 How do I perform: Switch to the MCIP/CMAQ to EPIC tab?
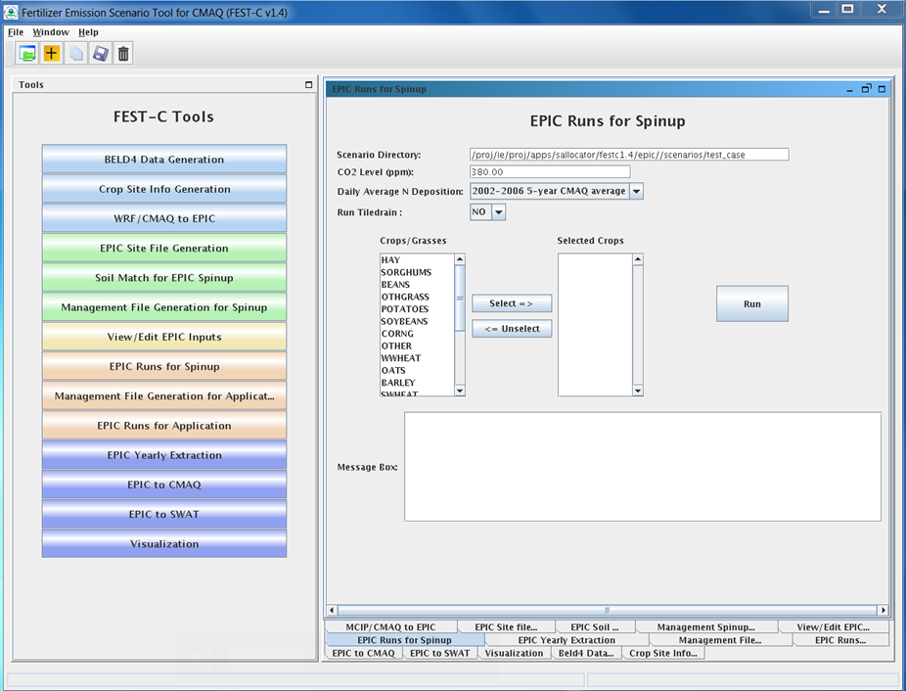(390, 626)
